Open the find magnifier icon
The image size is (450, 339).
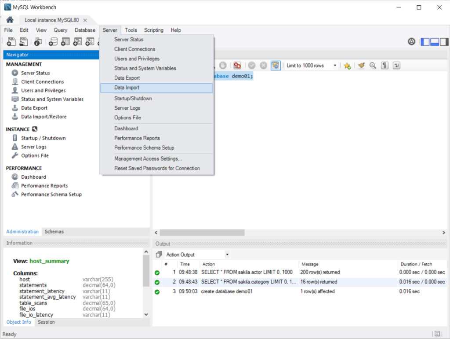click(x=373, y=66)
